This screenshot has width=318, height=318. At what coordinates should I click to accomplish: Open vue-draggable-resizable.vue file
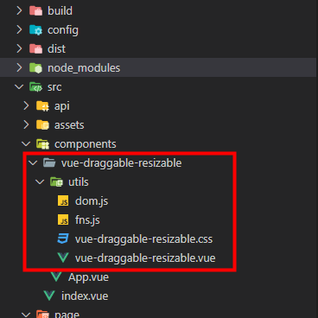[x=145, y=258]
